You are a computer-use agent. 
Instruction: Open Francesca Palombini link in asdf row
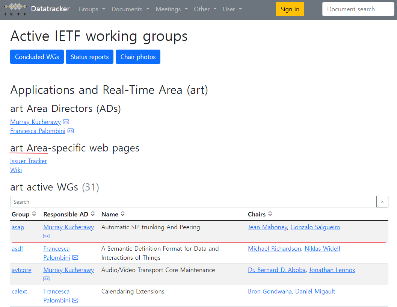[x=57, y=253]
